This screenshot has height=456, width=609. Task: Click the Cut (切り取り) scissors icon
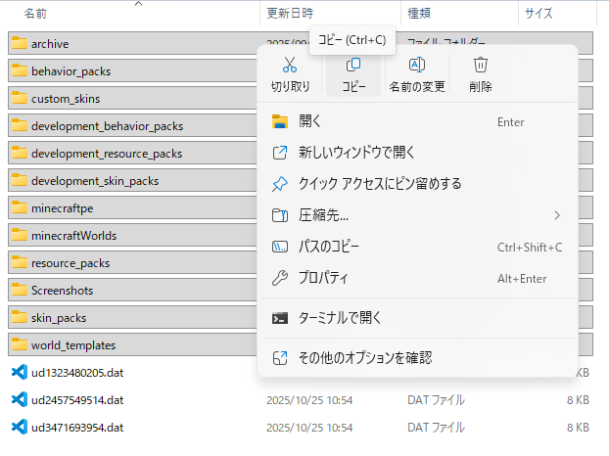[x=290, y=66]
